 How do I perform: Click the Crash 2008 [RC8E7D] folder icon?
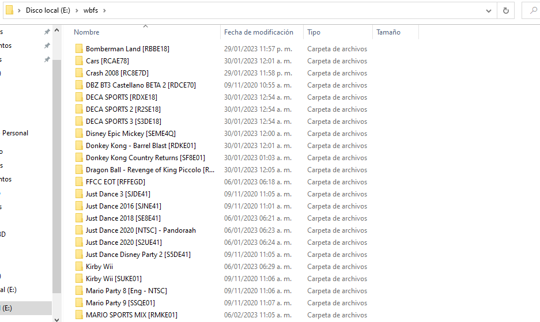(x=79, y=73)
